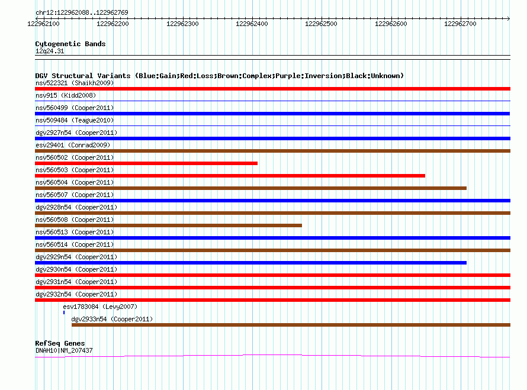Click the ruler's right arrowhead
527x390 pixels.
(509, 19)
